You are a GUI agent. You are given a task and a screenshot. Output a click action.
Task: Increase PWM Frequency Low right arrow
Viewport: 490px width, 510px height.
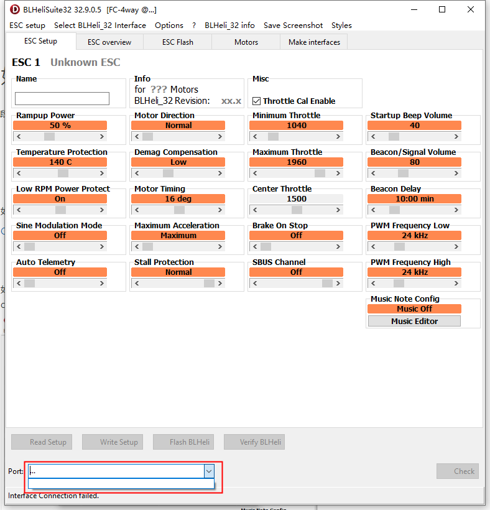tap(456, 247)
